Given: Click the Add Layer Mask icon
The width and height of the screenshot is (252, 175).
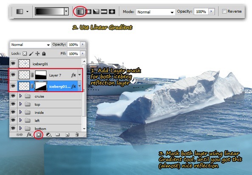Looking at the screenshot, I should click(39, 135).
